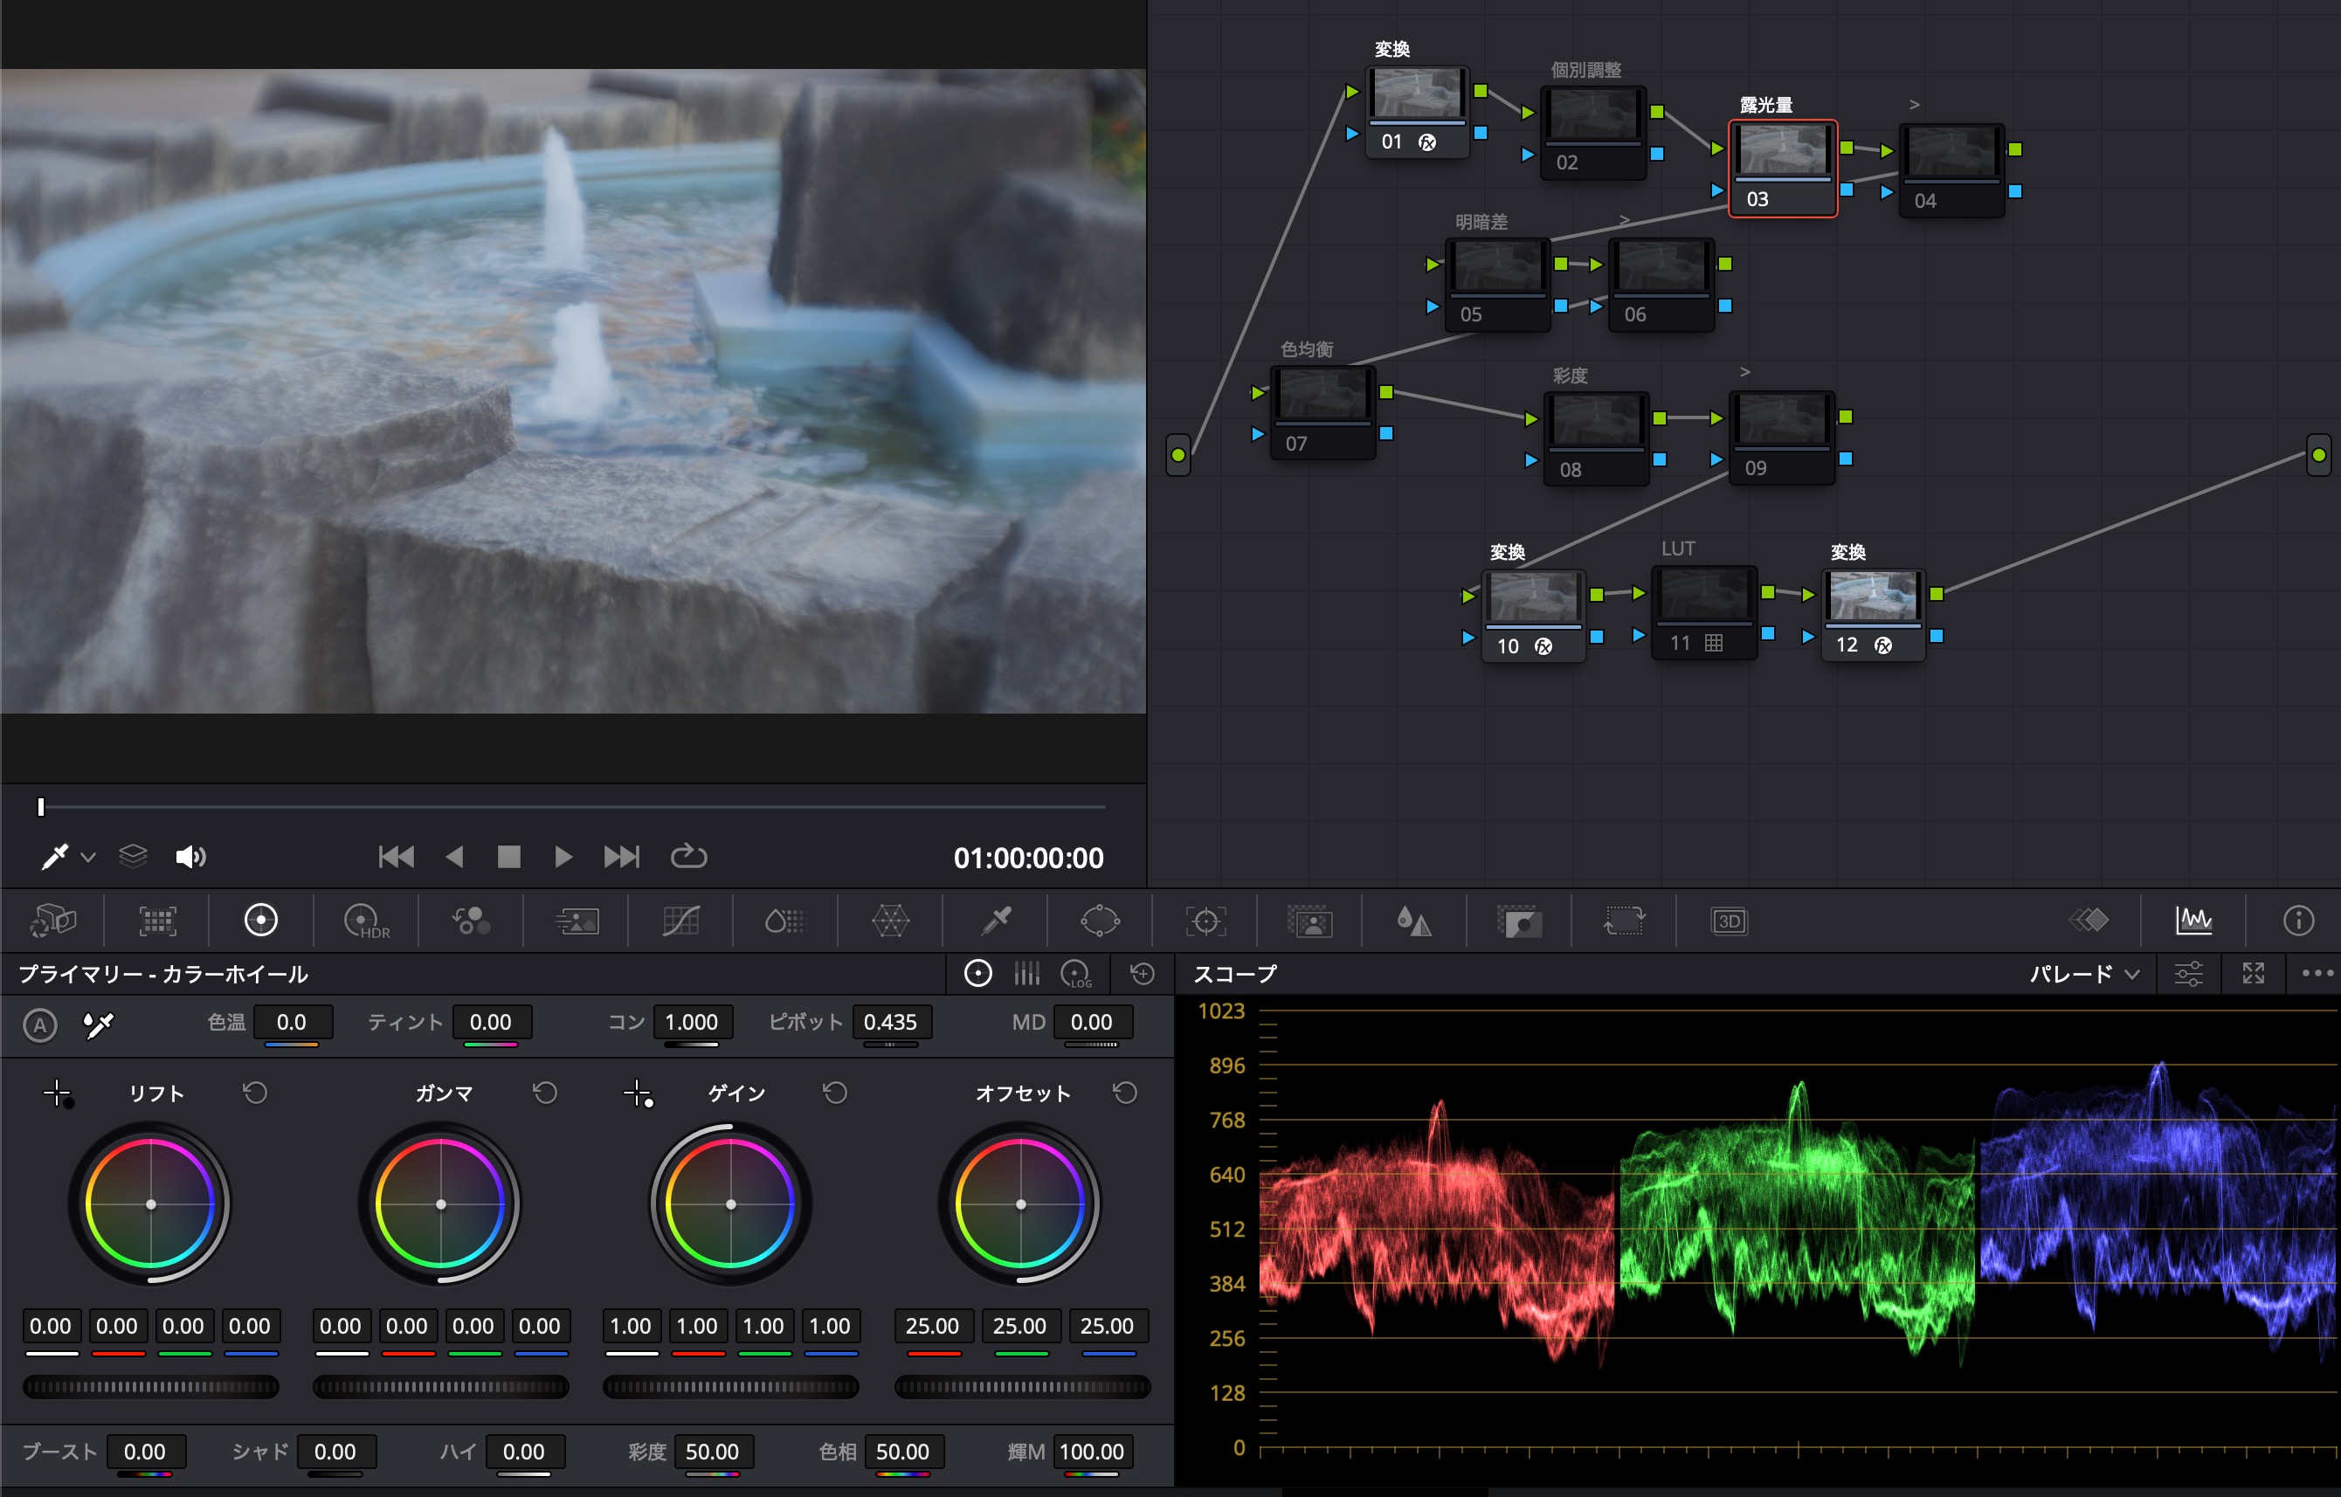Open the Curves palette icon
Viewport: 2341px width, 1497px height.
pos(680,921)
